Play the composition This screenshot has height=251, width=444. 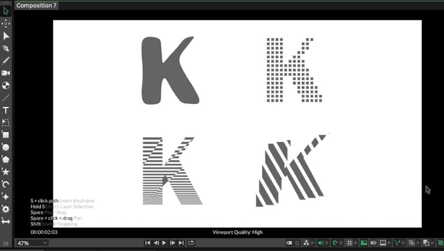tap(164, 243)
